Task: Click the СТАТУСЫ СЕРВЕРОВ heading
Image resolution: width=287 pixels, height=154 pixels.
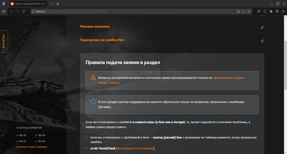Action: (29, 128)
